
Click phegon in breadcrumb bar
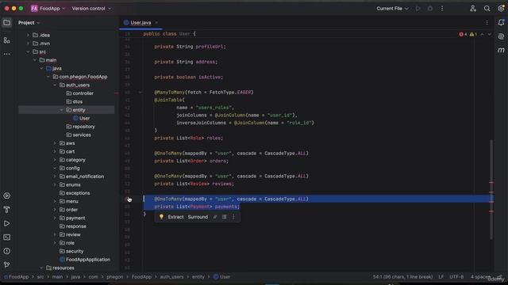pos(114,277)
